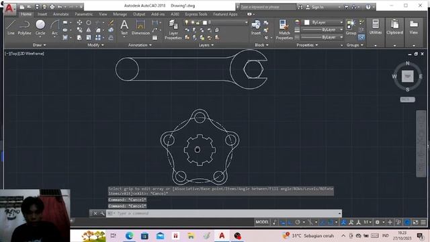Viewport: 430px width, 242px height.
Task: Open lineweight ByLayer dropdown
Action: (x=322, y=30)
